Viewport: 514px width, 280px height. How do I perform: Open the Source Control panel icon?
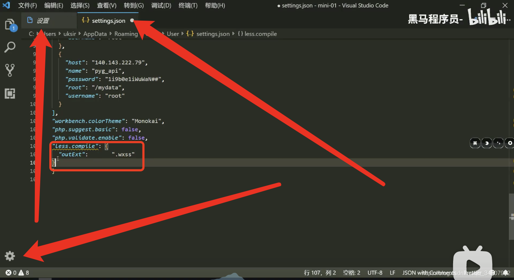coord(9,70)
